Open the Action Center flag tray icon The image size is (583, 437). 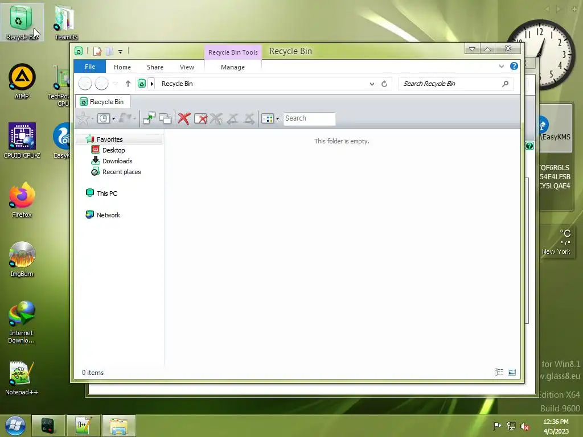(497, 426)
